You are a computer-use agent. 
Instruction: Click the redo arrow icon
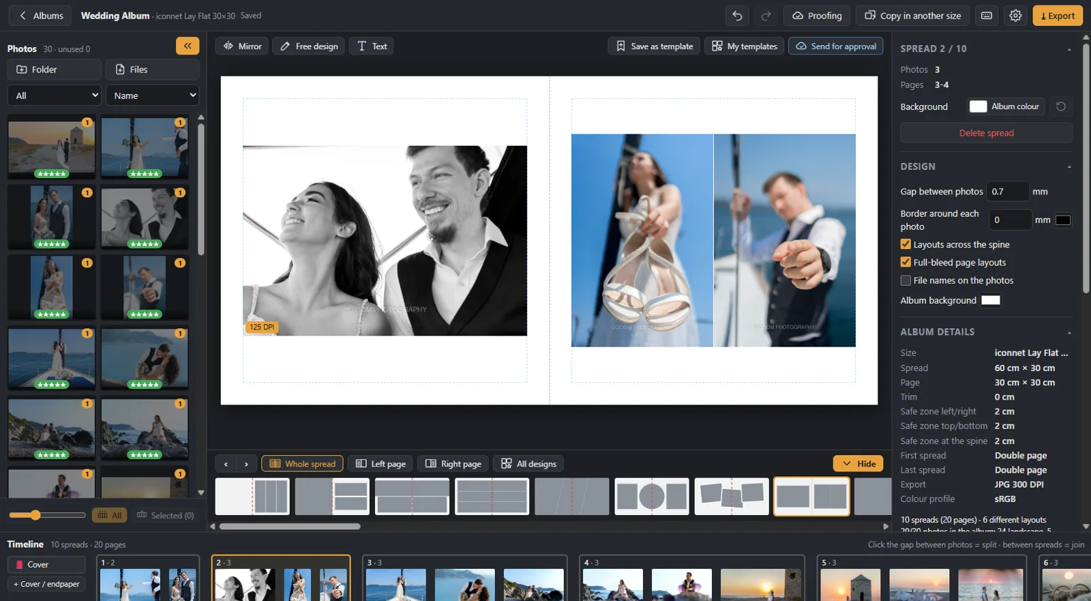click(766, 16)
